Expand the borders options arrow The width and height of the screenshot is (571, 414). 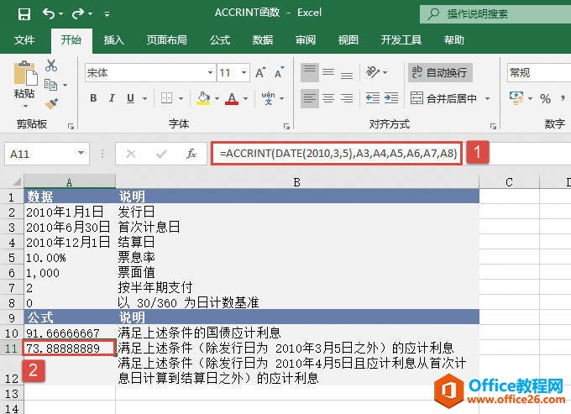coord(181,98)
